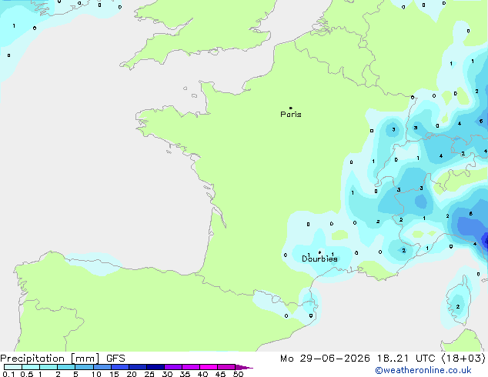Select the 5–10 mm legend swatch
Image resolution: width=488 pixels, height=377 pixels.
pyautogui.click(x=84, y=367)
